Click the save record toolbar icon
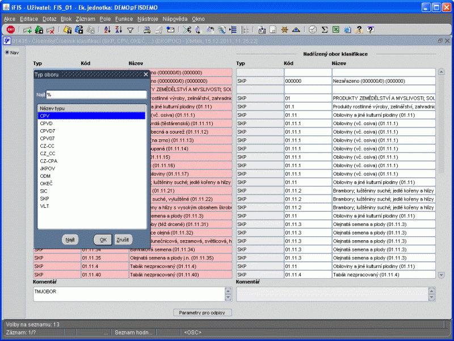 39,30
